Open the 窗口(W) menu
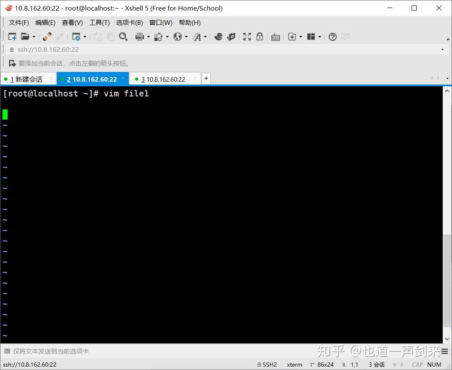The height and width of the screenshot is (370, 452). tap(161, 22)
